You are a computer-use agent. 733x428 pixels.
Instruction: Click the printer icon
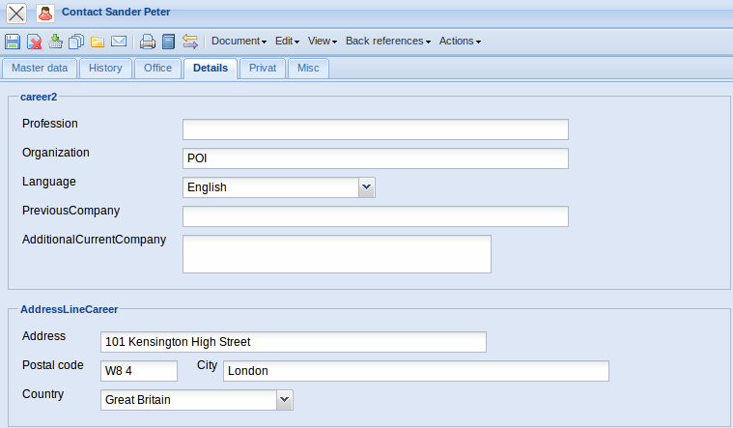pos(148,42)
